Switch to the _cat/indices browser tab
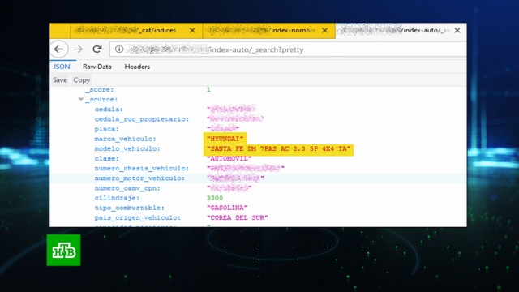519x292 pixels. [x=136, y=31]
